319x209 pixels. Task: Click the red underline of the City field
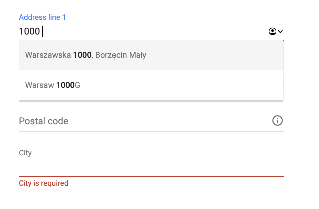tap(151, 176)
